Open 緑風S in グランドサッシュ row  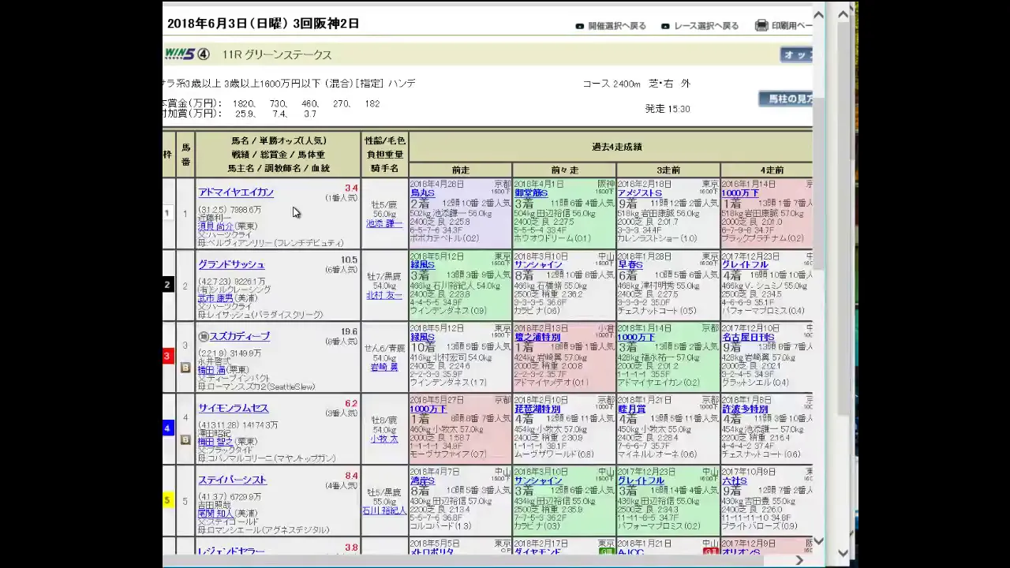pyautogui.click(x=423, y=265)
